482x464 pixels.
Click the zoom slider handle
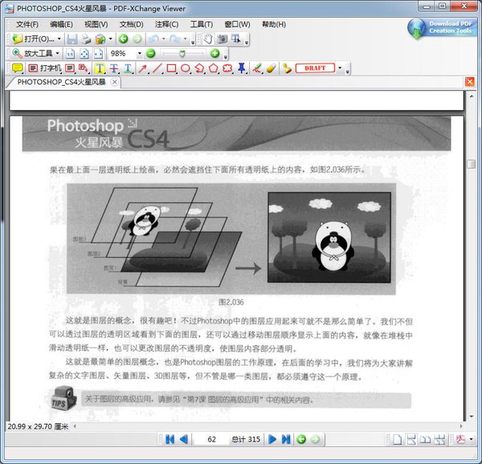pos(182,54)
